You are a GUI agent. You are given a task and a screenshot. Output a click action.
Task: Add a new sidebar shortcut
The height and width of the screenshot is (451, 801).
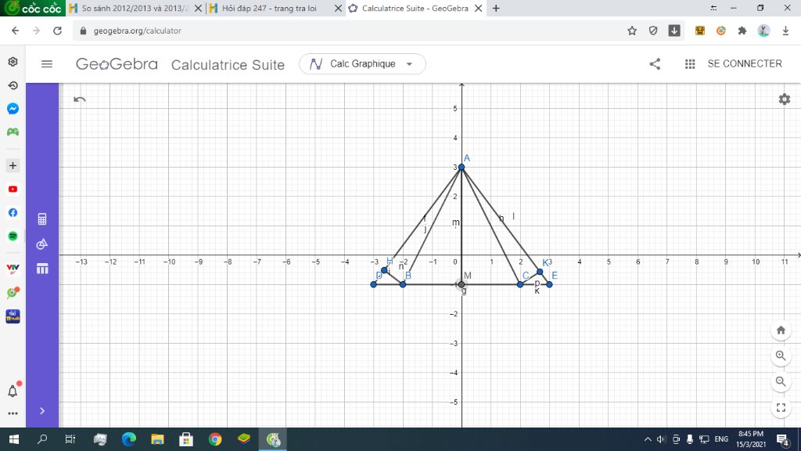pos(13,166)
